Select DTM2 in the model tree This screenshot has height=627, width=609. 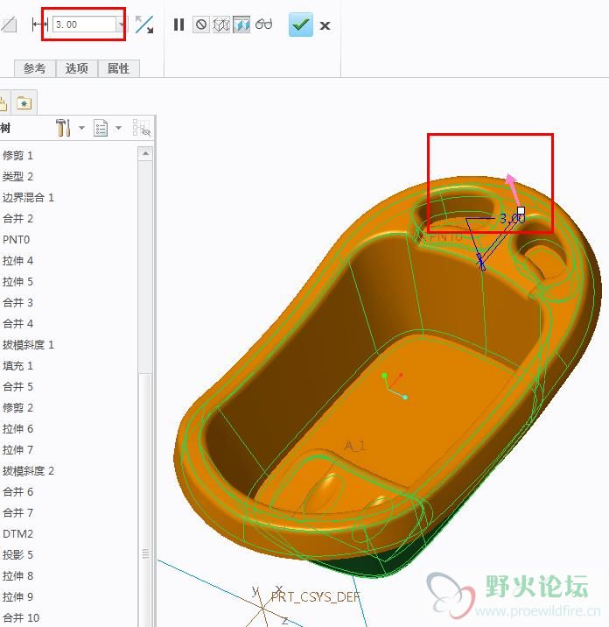[17, 534]
